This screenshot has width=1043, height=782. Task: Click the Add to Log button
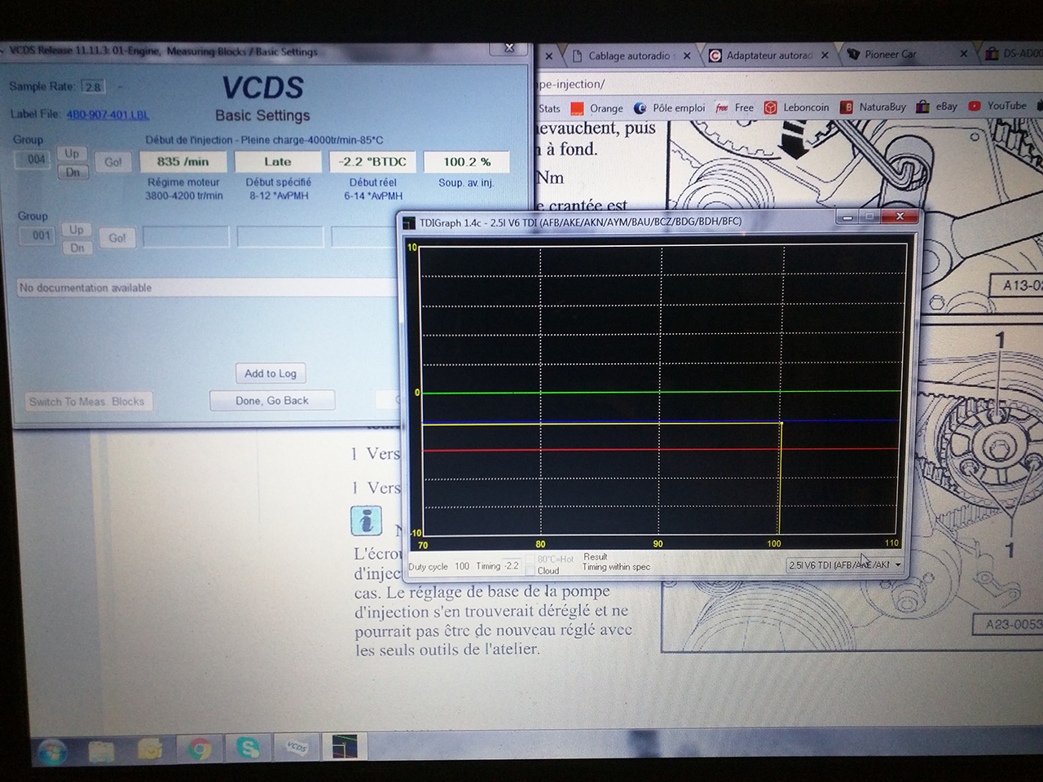point(271,374)
